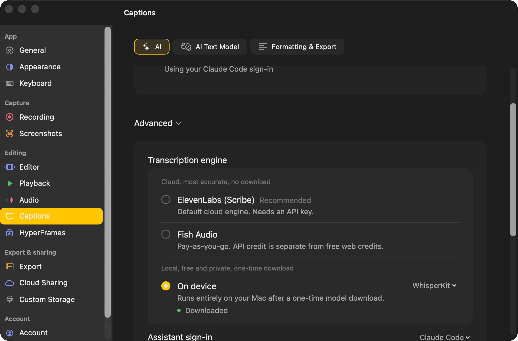Viewport: 518px width, 341px height.
Task: Click the 'Advanced' heading text
Action: pos(153,123)
